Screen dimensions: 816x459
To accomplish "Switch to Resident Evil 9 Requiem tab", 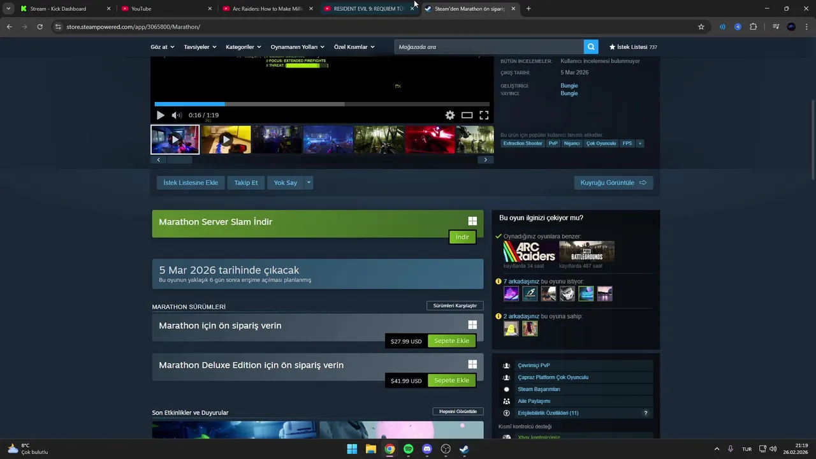I will 370,9.
